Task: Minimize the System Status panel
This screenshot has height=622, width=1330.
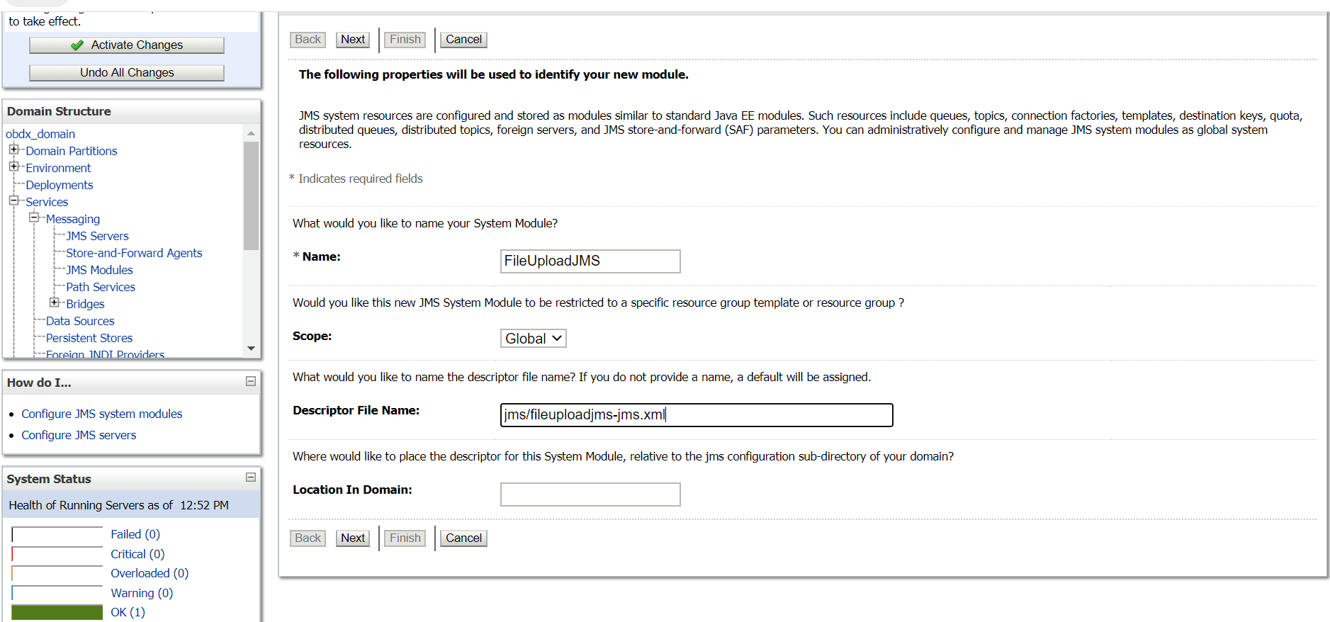Action: [250, 477]
